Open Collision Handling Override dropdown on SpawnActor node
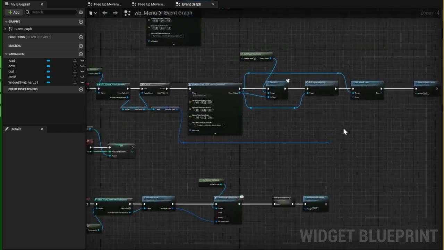This screenshot has height=250, width=444. (x=208, y=125)
